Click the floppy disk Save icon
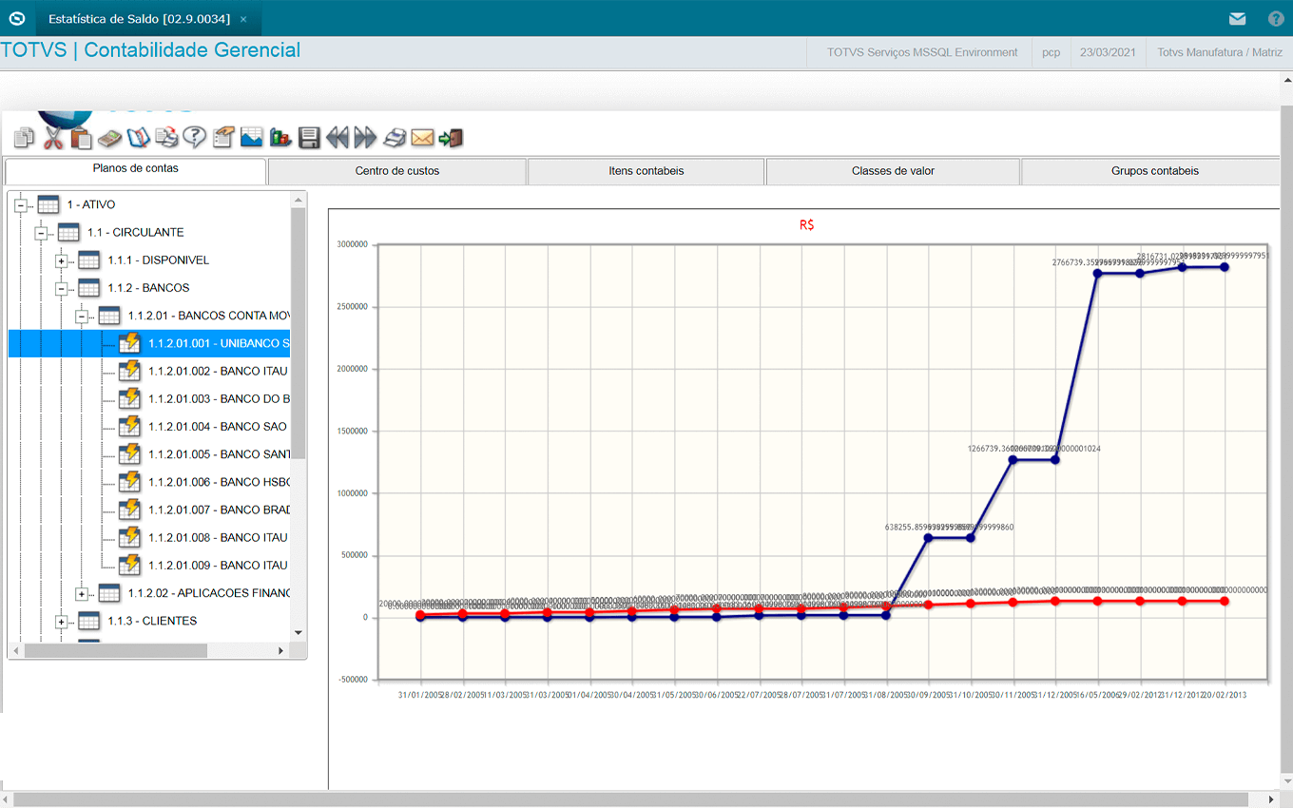This screenshot has height=808, width=1293. click(x=309, y=138)
